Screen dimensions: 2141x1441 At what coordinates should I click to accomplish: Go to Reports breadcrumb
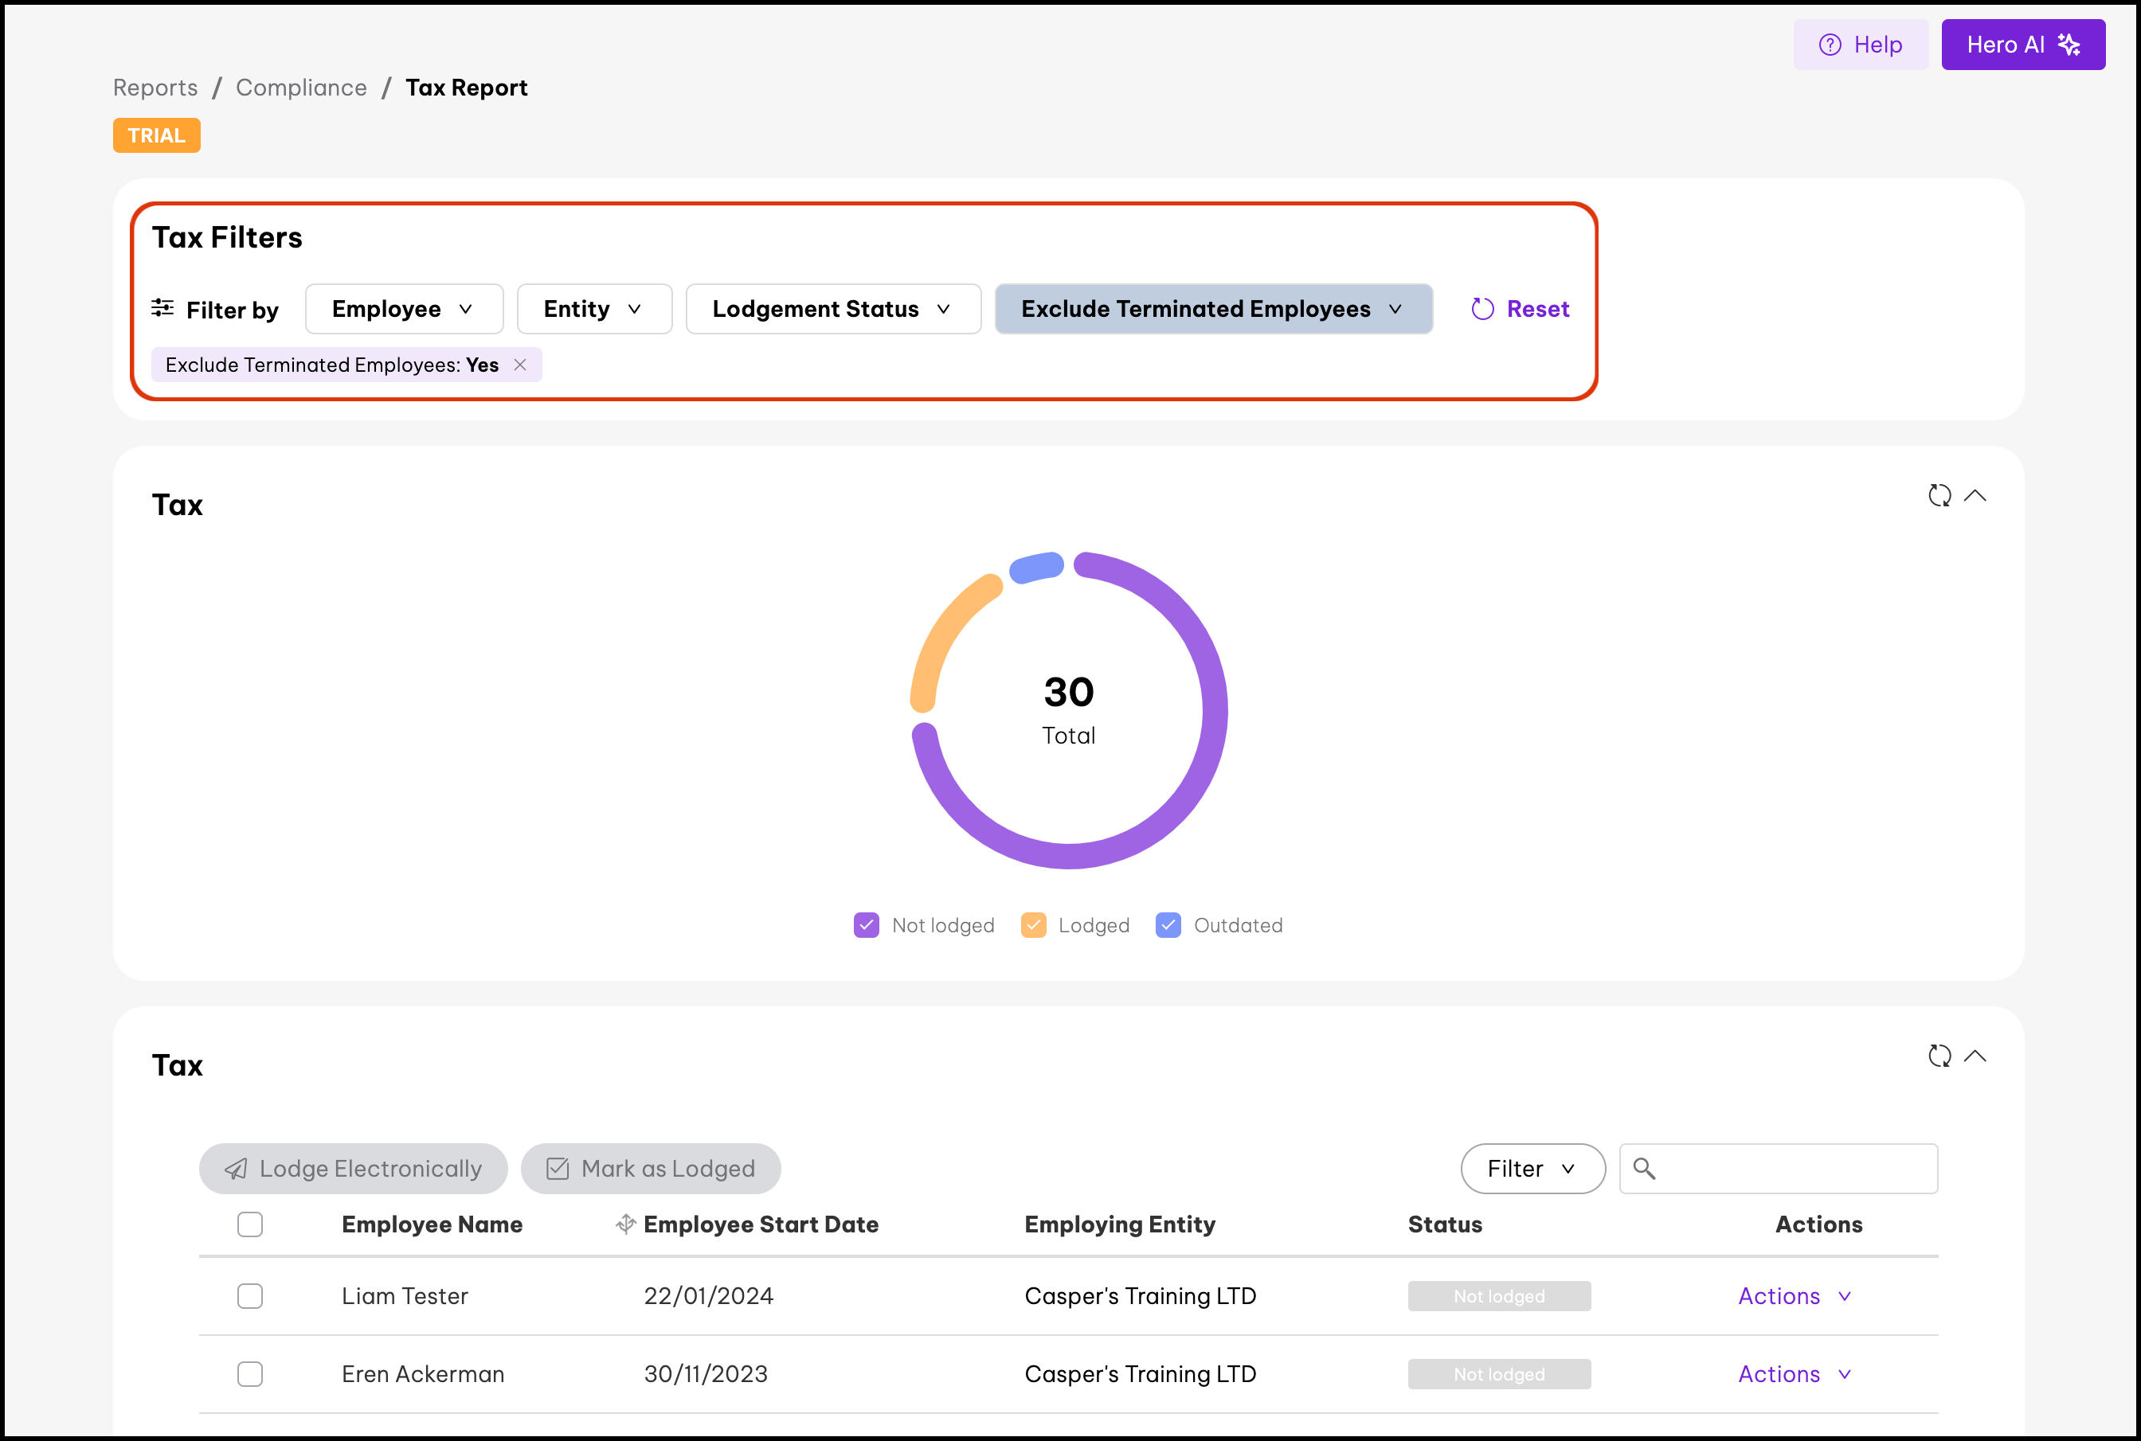pos(155,88)
